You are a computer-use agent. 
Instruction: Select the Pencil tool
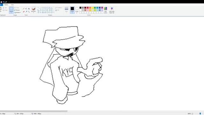tap(24, 9)
